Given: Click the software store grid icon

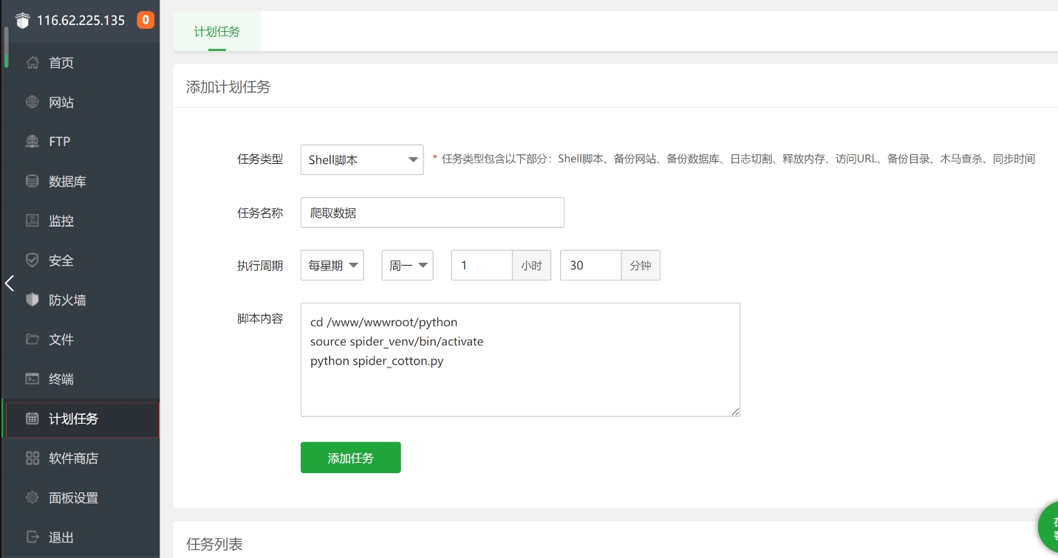Looking at the screenshot, I should [x=33, y=458].
